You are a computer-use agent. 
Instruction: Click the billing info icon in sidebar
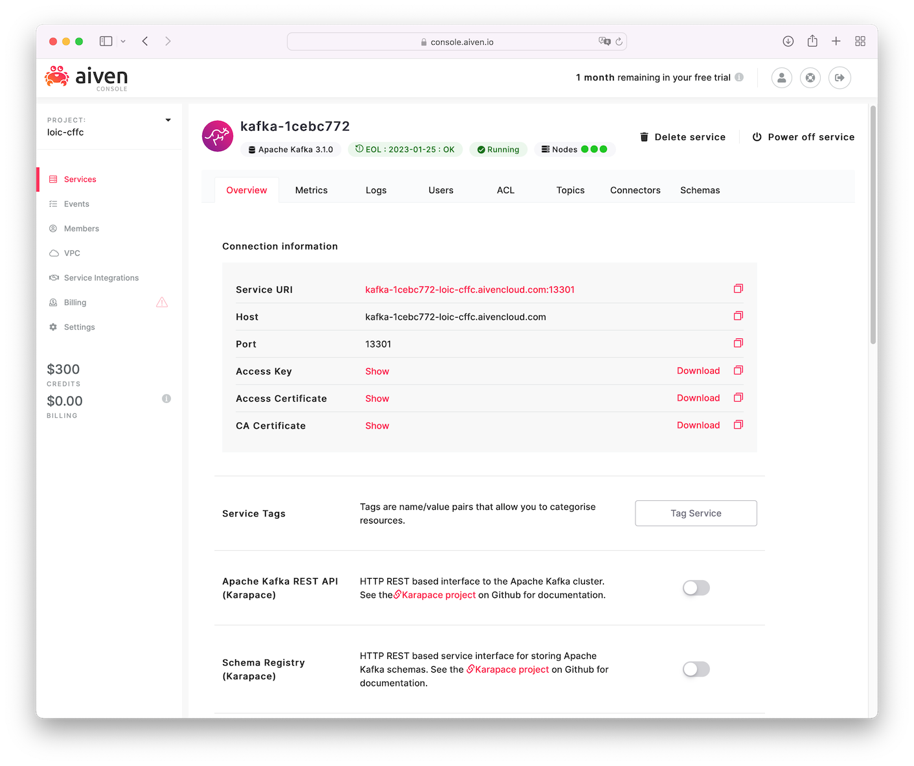(166, 399)
